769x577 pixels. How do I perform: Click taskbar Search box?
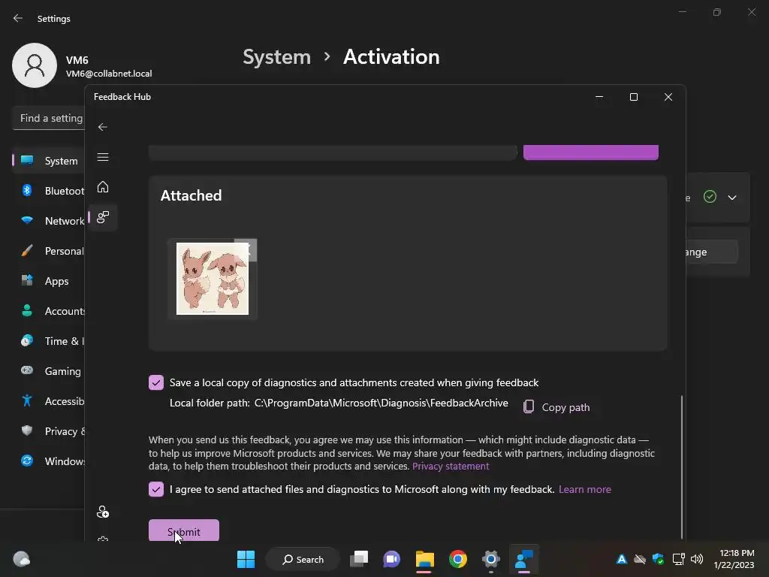coord(303,559)
